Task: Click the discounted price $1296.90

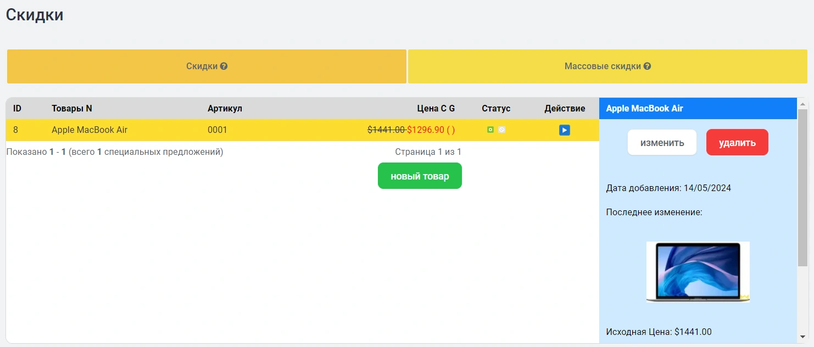Action: (x=425, y=130)
